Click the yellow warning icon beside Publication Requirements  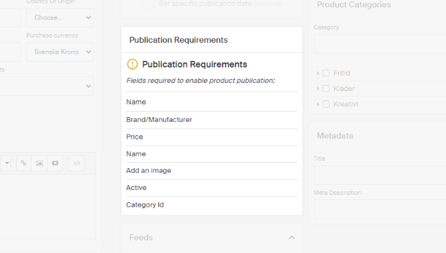pos(132,64)
